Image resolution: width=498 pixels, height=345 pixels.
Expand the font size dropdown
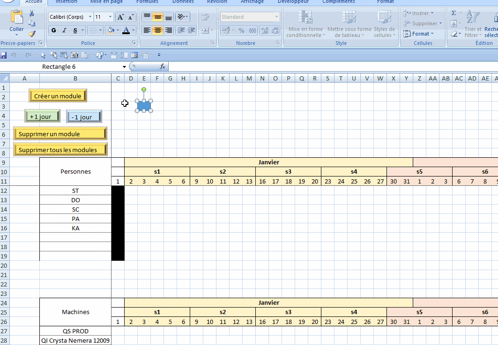(111, 17)
